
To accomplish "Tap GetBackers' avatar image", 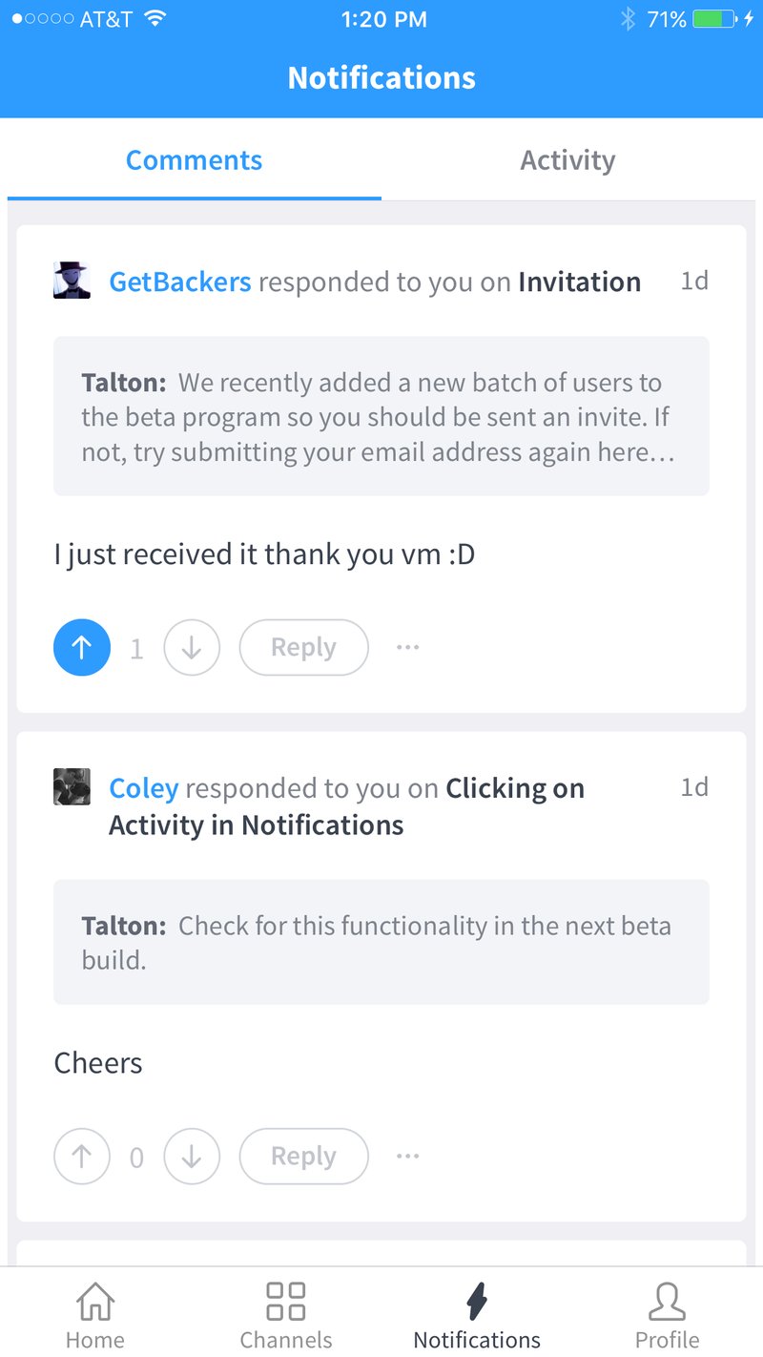I will click(x=70, y=281).
